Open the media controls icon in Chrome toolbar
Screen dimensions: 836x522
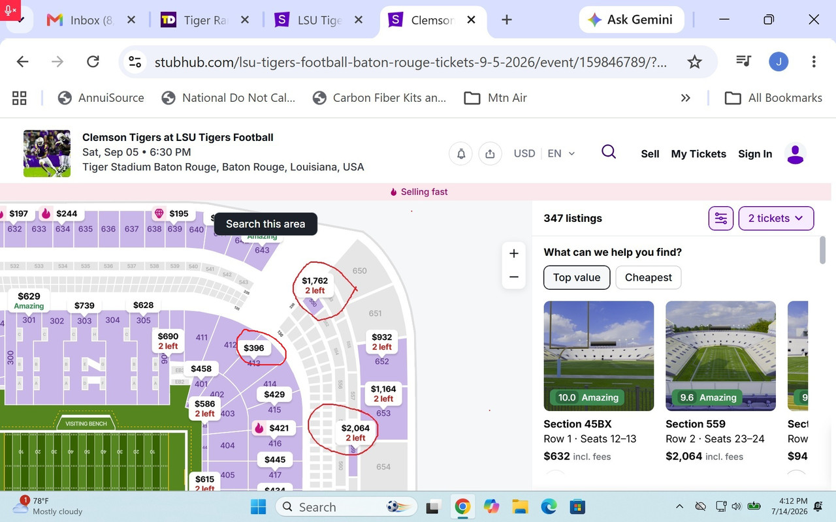[743, 61]
